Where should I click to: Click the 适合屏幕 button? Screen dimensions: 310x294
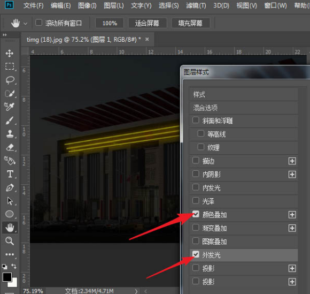click(x=148, y=23)
